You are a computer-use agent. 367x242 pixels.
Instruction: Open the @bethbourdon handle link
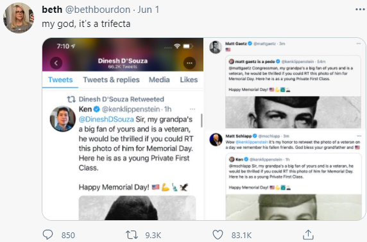pos(98,10)
